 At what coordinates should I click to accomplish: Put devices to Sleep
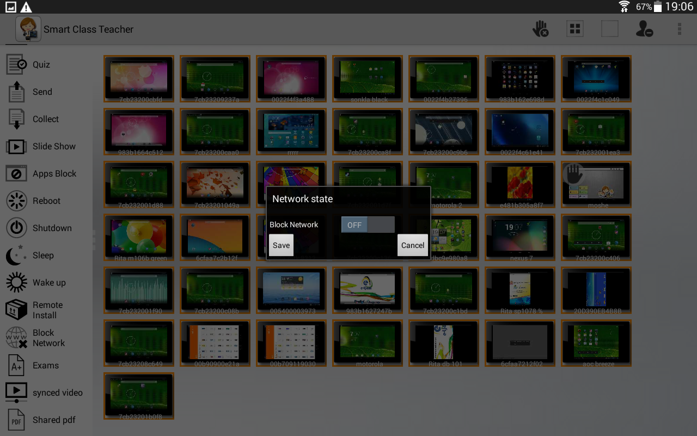coord(43,255)
